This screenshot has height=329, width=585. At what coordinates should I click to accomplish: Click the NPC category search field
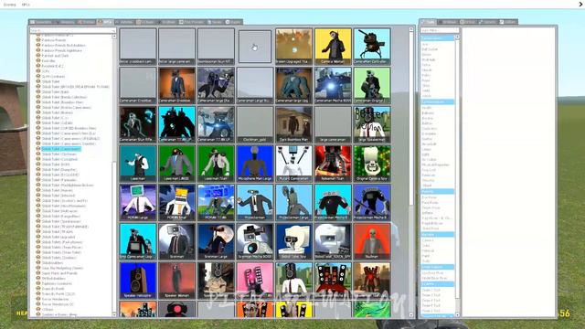point(73,30)
